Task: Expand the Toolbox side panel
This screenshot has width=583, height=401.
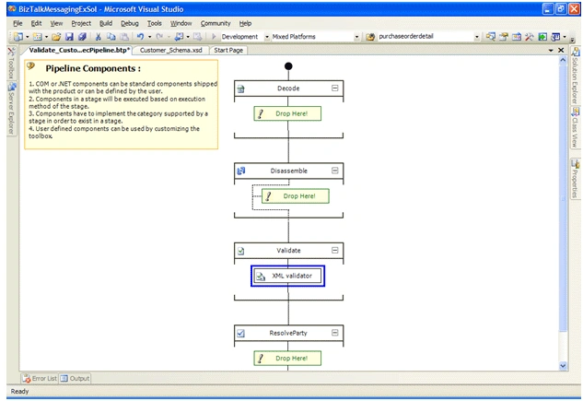Action: pyautogui.click(x=11, y=63)
